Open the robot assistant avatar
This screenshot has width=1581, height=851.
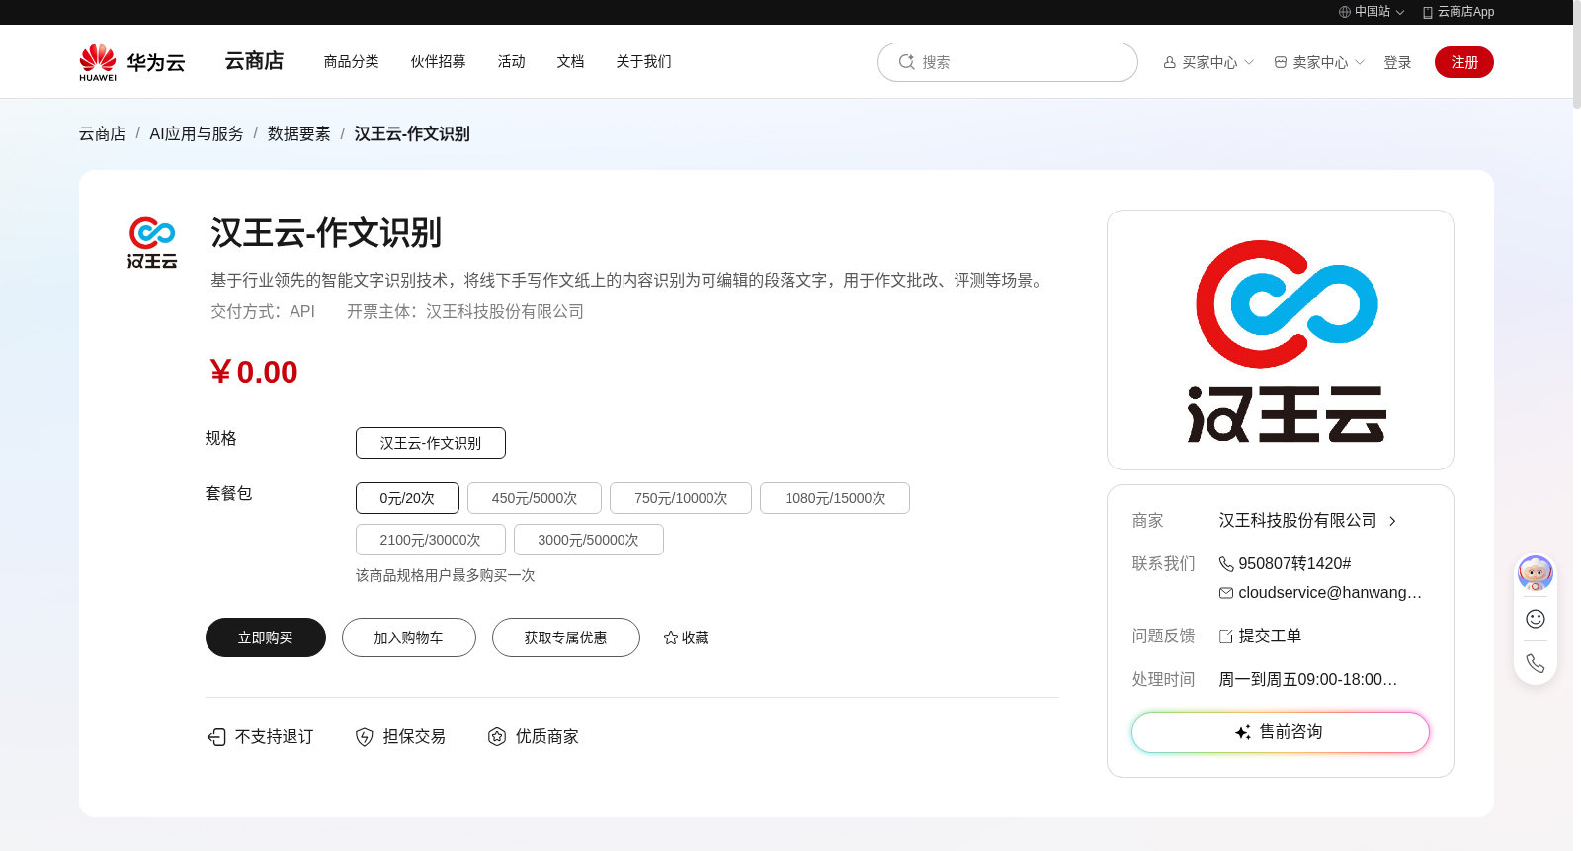[1536, 573]
